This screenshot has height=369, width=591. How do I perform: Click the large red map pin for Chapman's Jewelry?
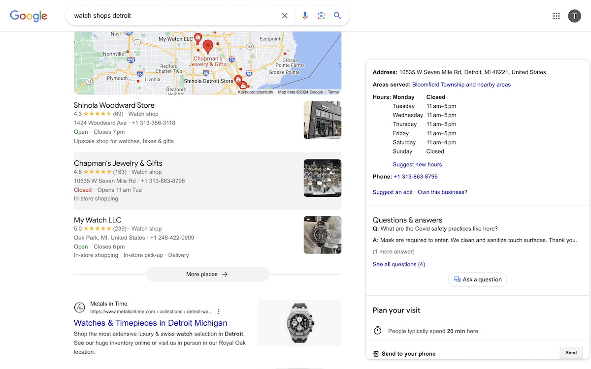[208, 47]
